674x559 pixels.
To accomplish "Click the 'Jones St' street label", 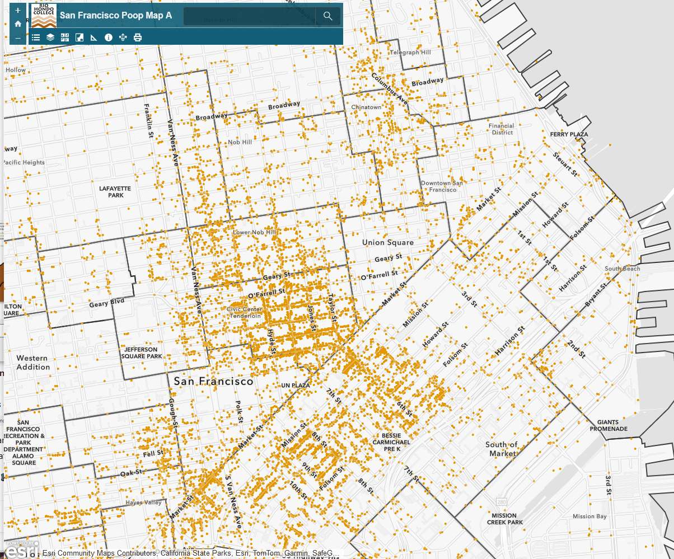I will [x=312, y=318].
